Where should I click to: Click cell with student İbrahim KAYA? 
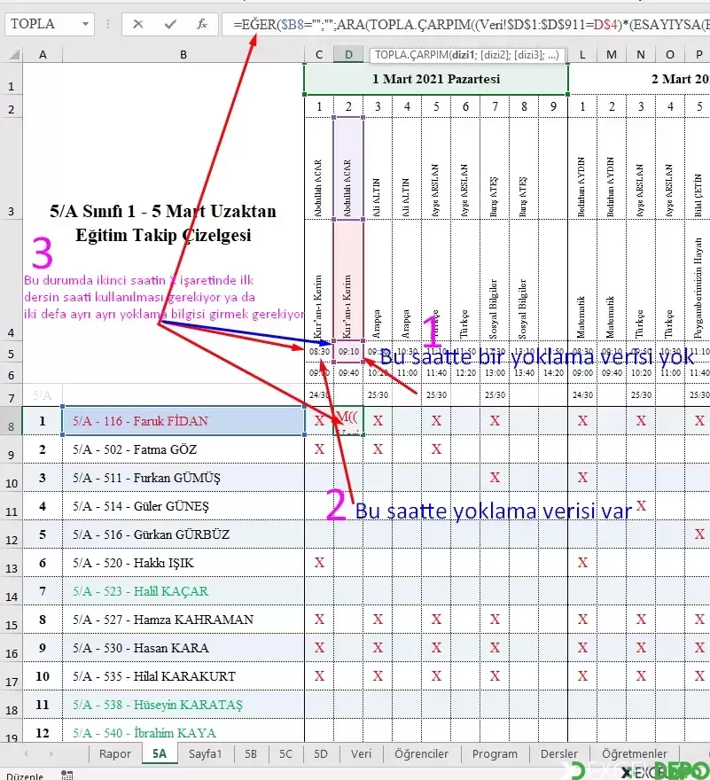point(183,731)
